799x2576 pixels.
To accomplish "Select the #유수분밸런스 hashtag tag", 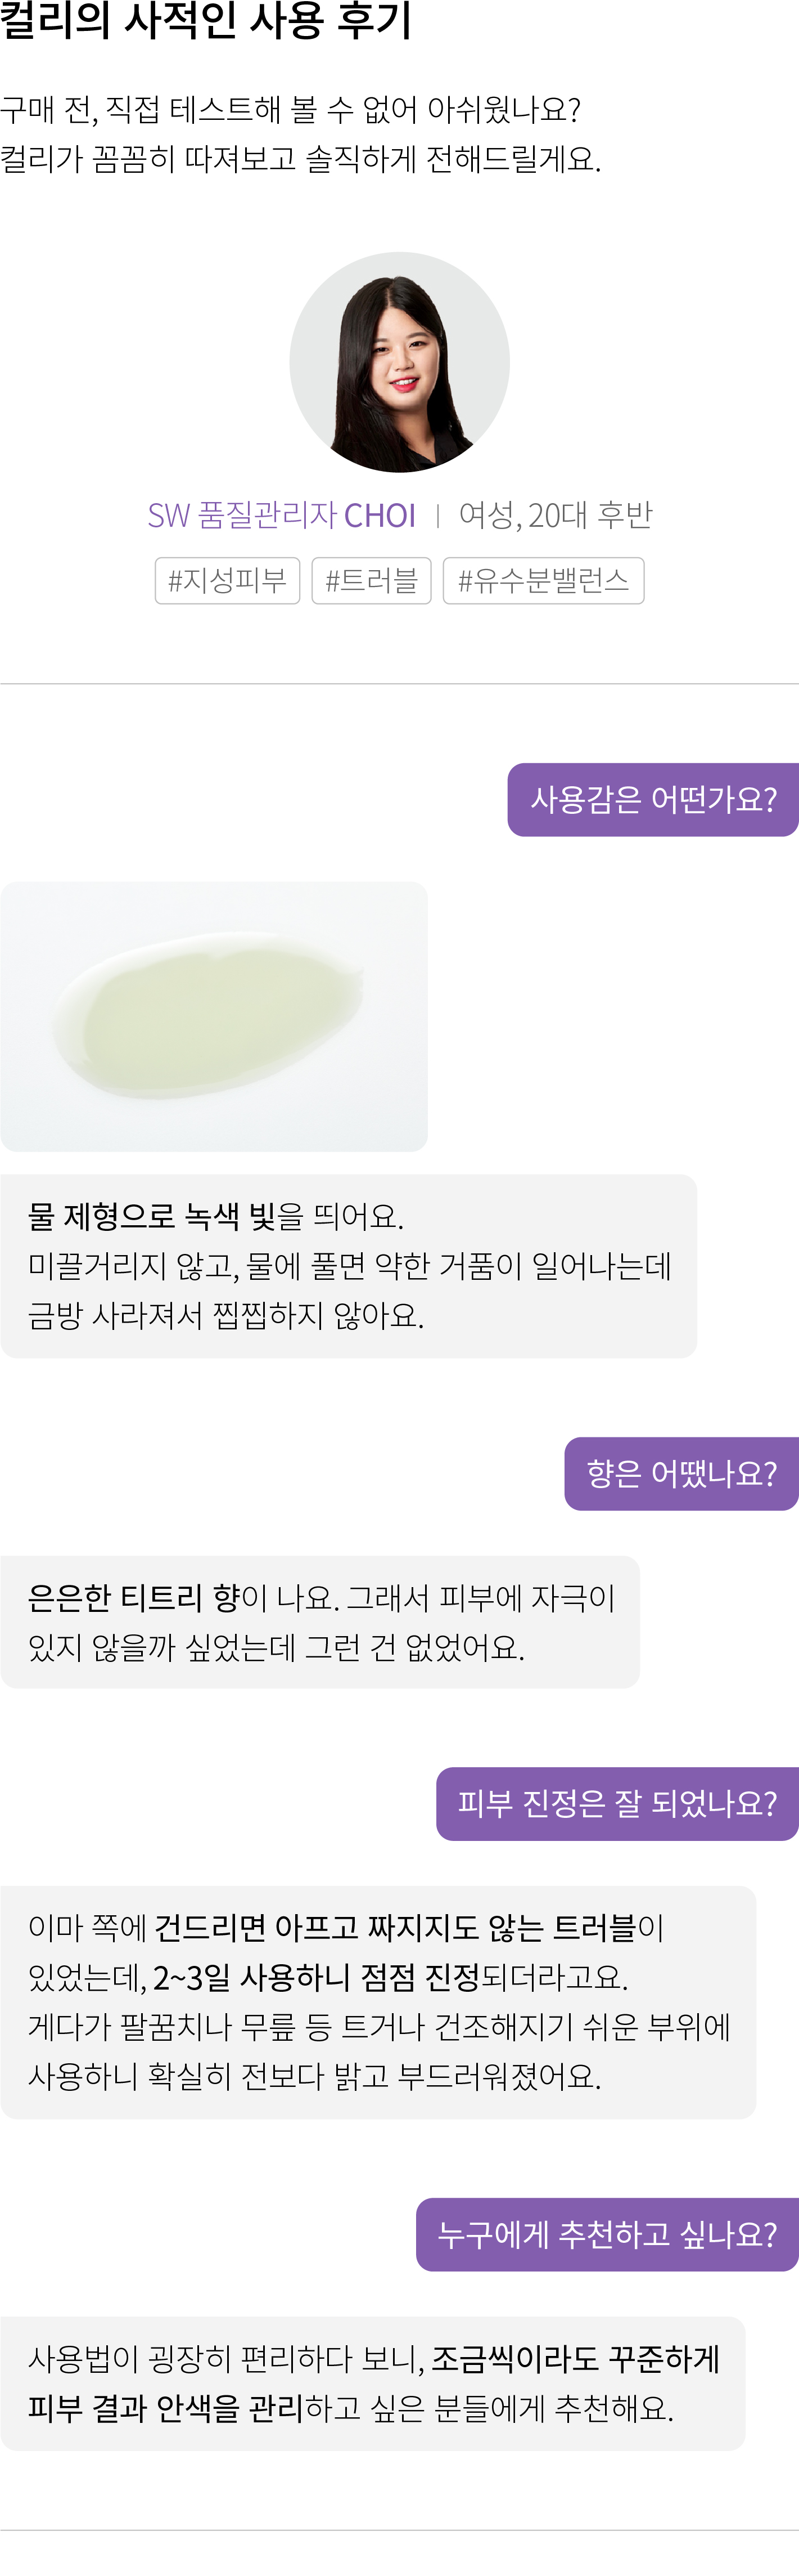I will [x=543, y=580].
